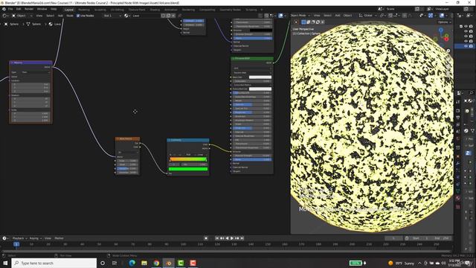Unlink the Lava material with X button
The width and height of the screenshot is (476, 268).
pos(173,16)
